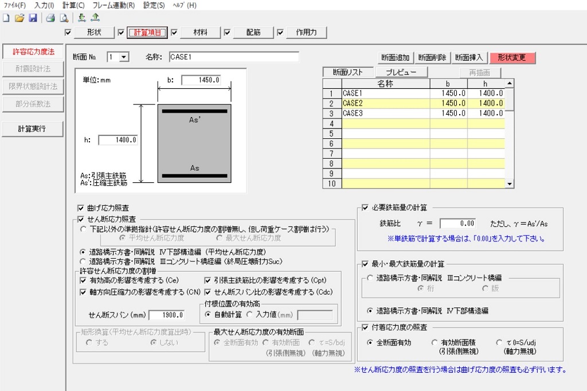Select 自動計算 for 付根位置の有効高
The image size is (587, 391).
[x=208, y=315]
